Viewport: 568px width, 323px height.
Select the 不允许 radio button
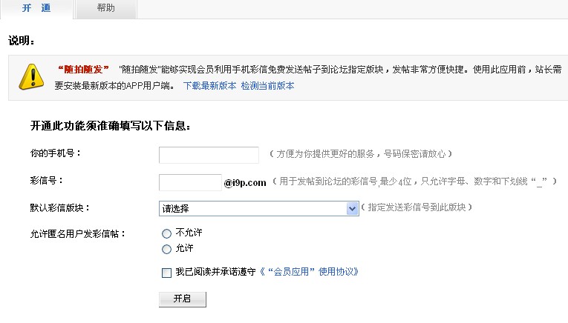click(x=166, y=234)
